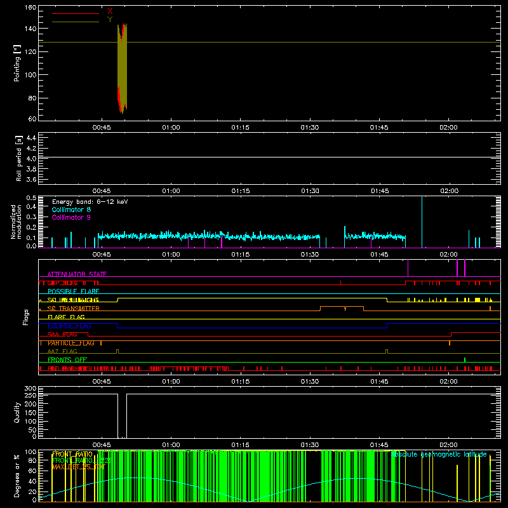This screenshot has width=508, height=508.
Task: Click the '0.5' tick on modulation axis
Action: tap(31, 198)
